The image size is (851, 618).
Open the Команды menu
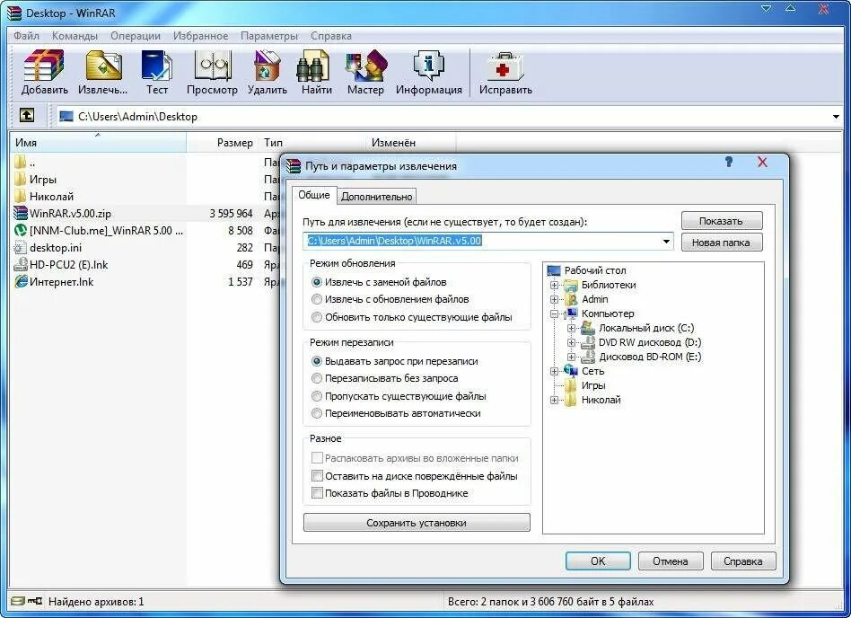pos(75,36)
